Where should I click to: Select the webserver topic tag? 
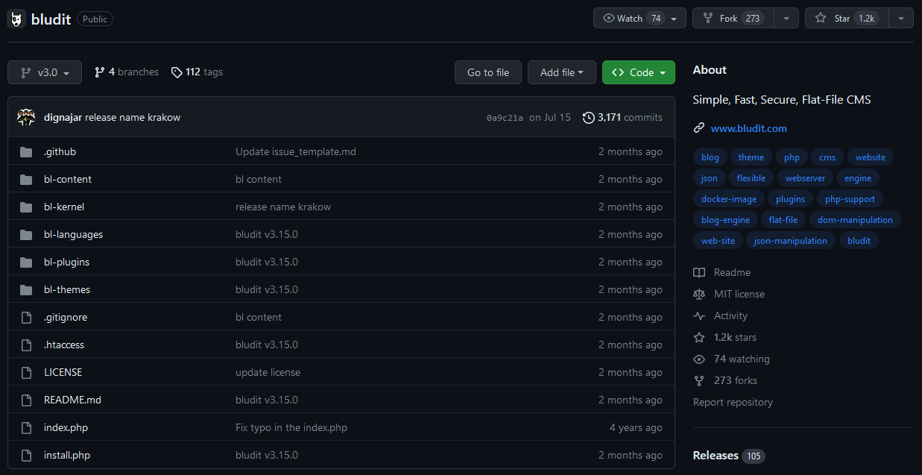point(805,178)
